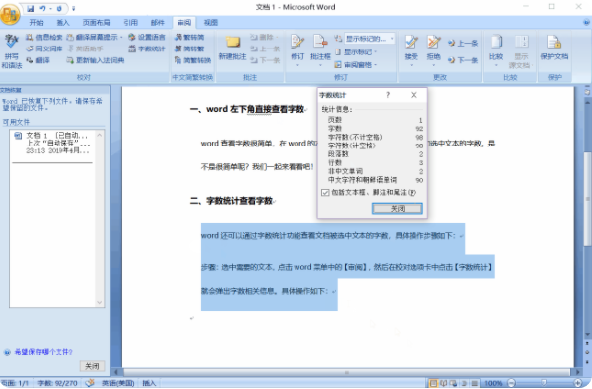Click 英语(美国) language in status bar
This screenshot has height=389, width=592.
[x=118, y=383]
